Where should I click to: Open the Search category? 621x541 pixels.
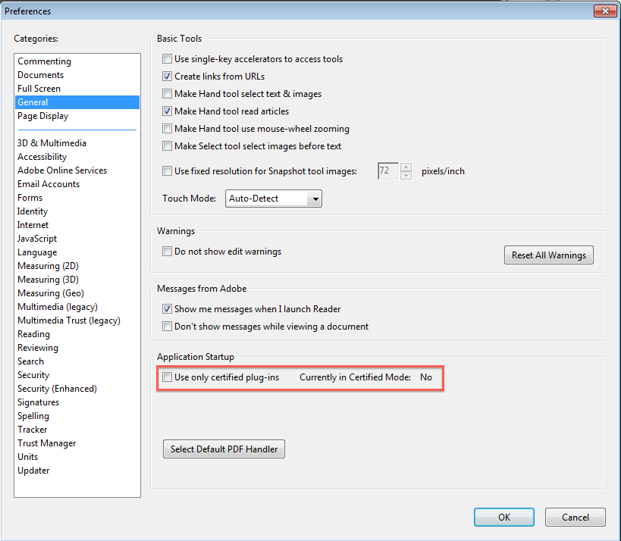point(77,361)
